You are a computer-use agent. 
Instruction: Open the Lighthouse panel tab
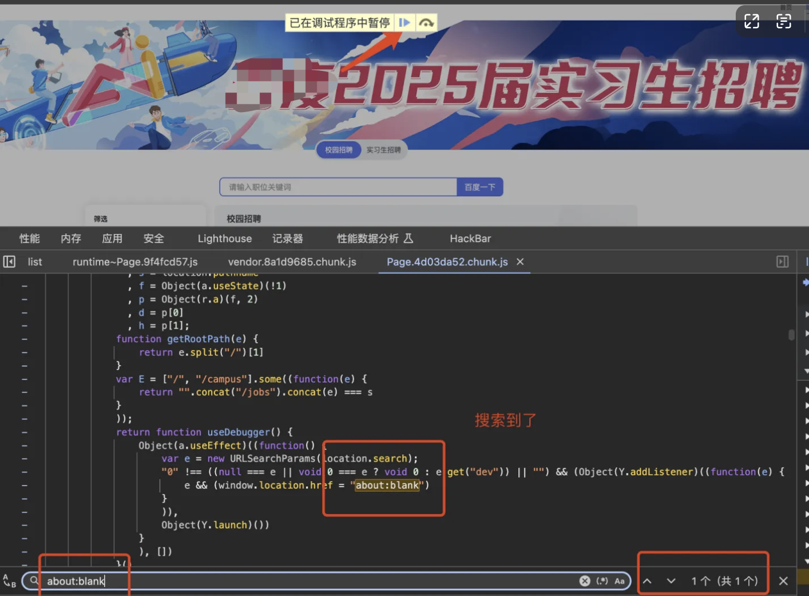pyautogui.click(x=224, y=239)
